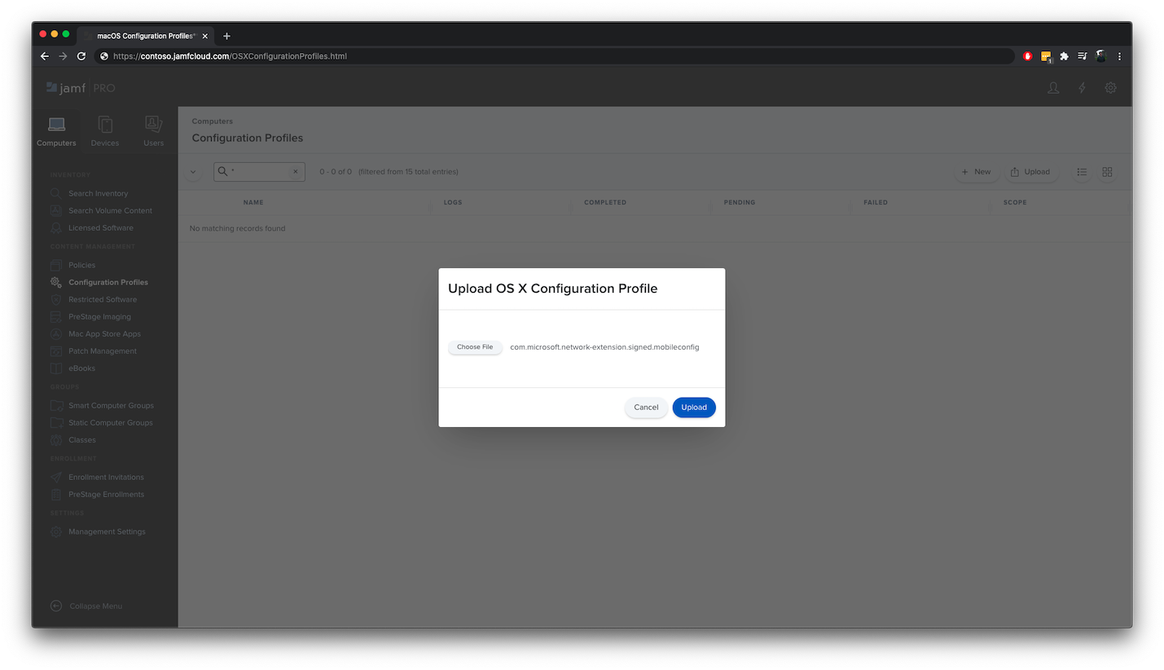Image resolution: width=1164 pixels, height=670 pixels.
Task: Switch to the Users section
Action: (153, 131)
